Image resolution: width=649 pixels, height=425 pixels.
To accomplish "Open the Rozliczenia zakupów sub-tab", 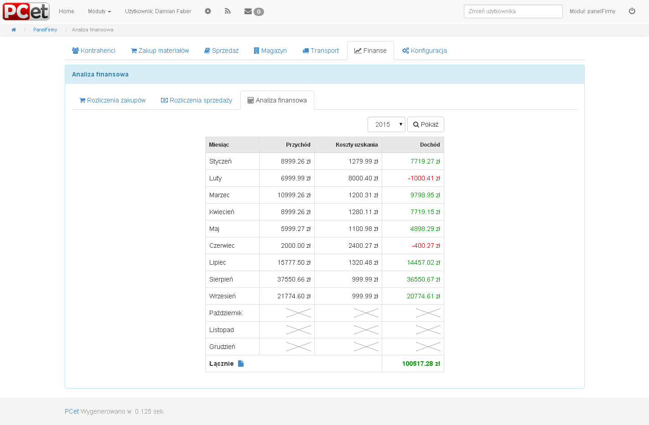I will coord(112,100).
